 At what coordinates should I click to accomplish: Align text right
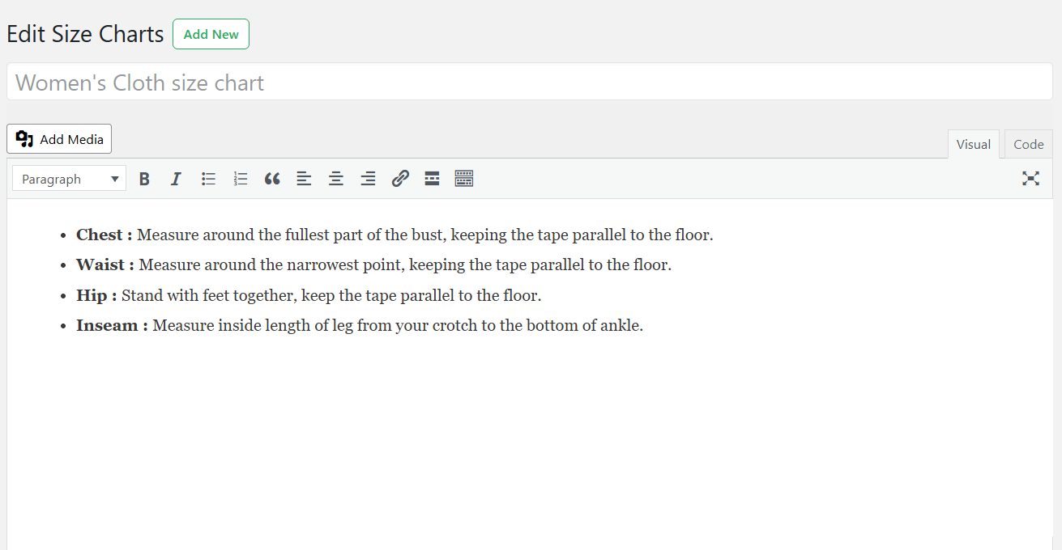click(x=368, y=179)
